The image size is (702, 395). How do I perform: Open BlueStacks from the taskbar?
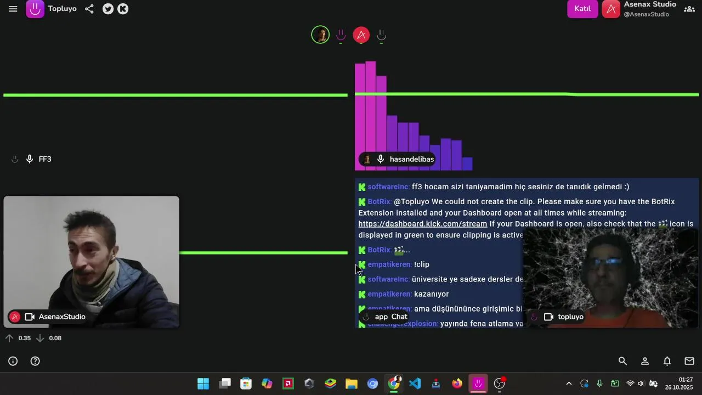(330, 383)
